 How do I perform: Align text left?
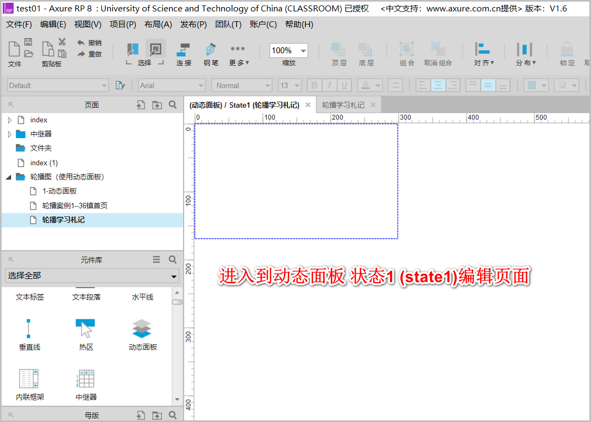(x=423, y=85)
